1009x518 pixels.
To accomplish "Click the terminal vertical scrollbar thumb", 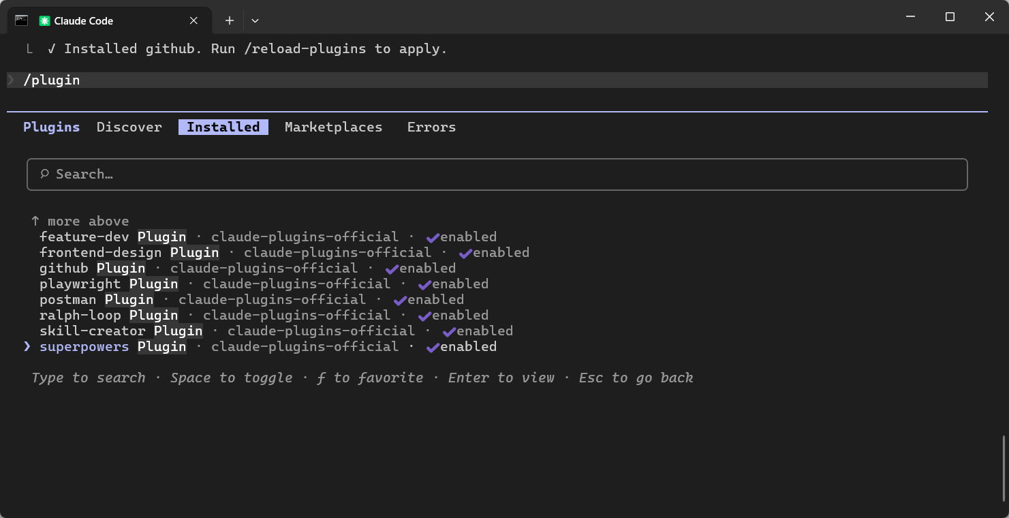I will coord(1004,469).
